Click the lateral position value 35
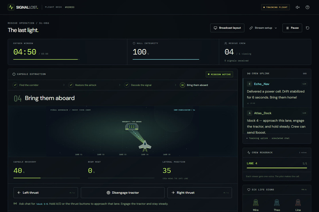Viewport: 319px width, 212px height. point(167,171)
